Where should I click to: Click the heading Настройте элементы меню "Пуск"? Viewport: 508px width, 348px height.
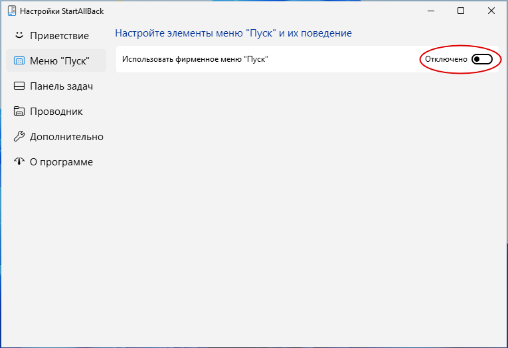(x=195, y=33)
